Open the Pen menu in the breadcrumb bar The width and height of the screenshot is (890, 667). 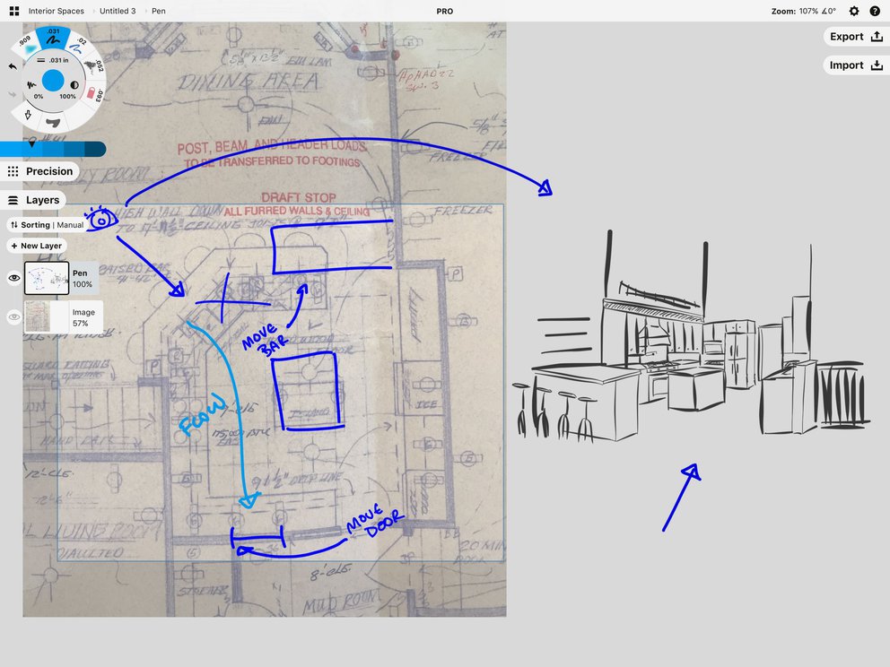click(x=159, y=11)
